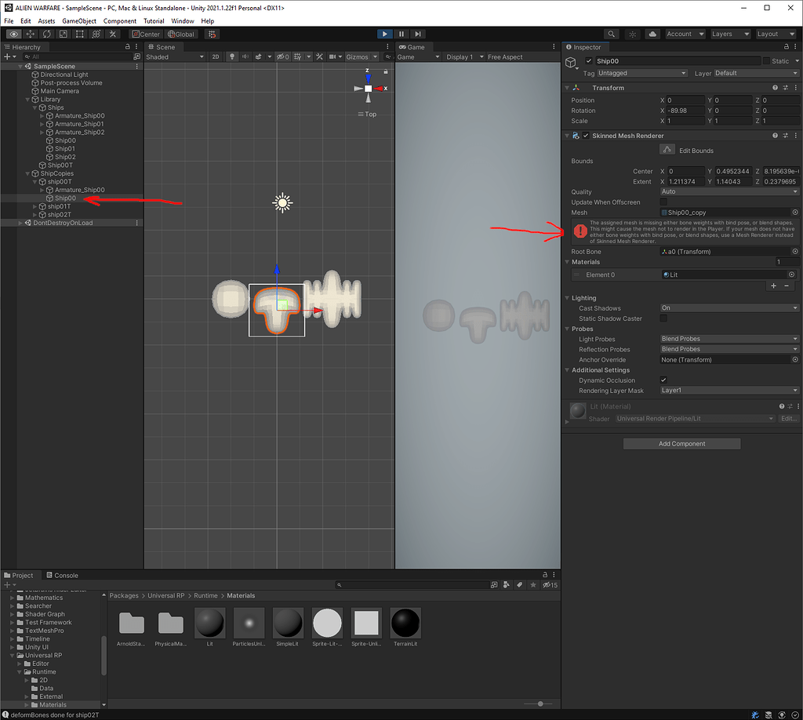Viewport: 803px width, 720px height.
Task: Select the Rotate tool in the toolbar
Action: 46,35
